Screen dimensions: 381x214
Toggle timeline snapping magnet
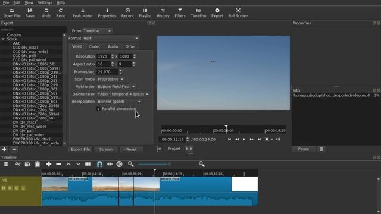point(99,164)
